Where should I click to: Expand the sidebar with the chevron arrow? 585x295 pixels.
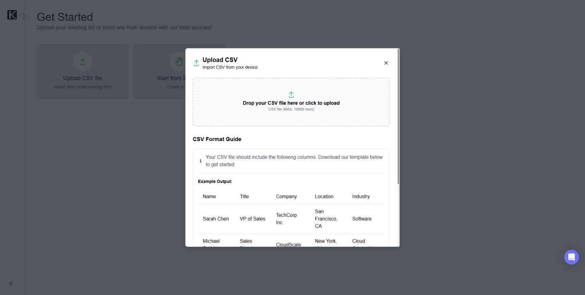pyautogui.click(x=24, y=16)
